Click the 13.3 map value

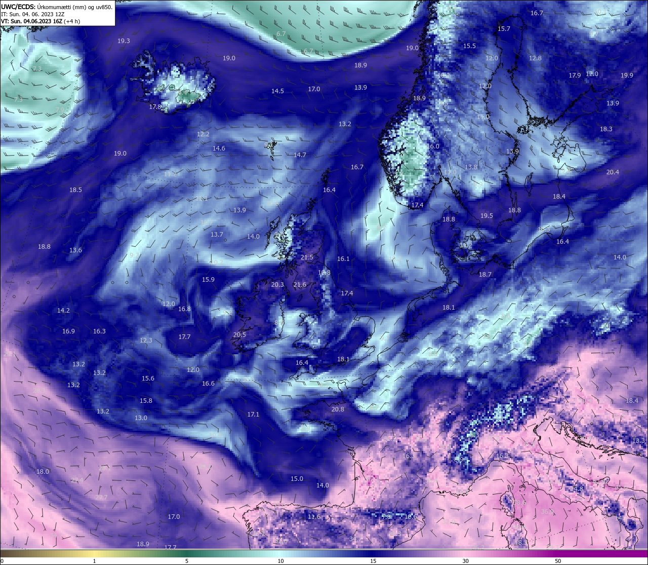[x=638, y=441]
